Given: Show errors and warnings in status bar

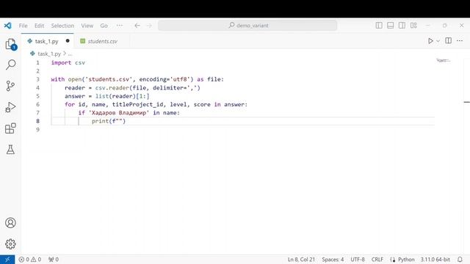Looking at the screenshot, I should click(29, 260).
